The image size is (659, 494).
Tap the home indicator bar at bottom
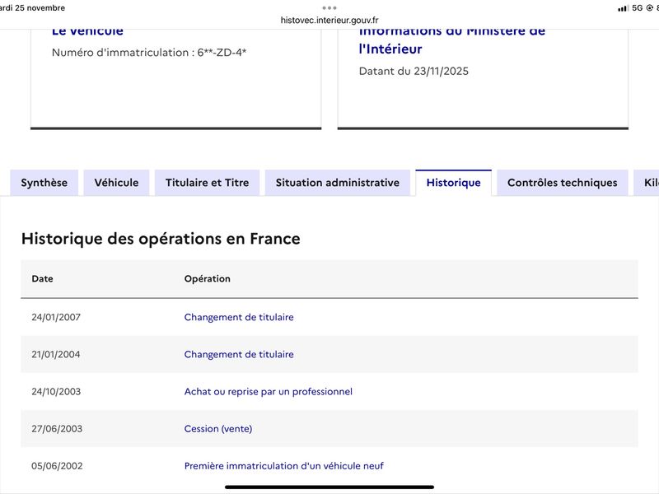pyautogui.click(x=329, y=487)
